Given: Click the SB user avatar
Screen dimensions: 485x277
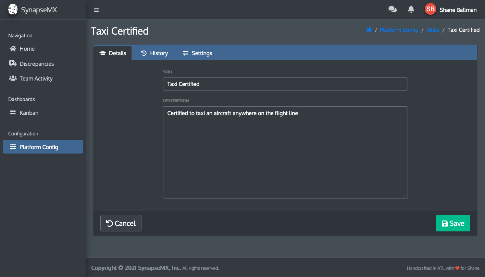Looking at the screenshot, I should pos(430,10).
